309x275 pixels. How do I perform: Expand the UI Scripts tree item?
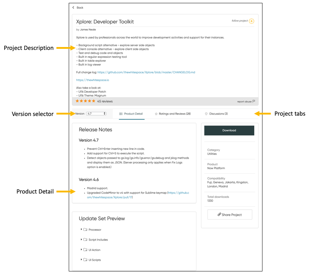coord(81,260)
